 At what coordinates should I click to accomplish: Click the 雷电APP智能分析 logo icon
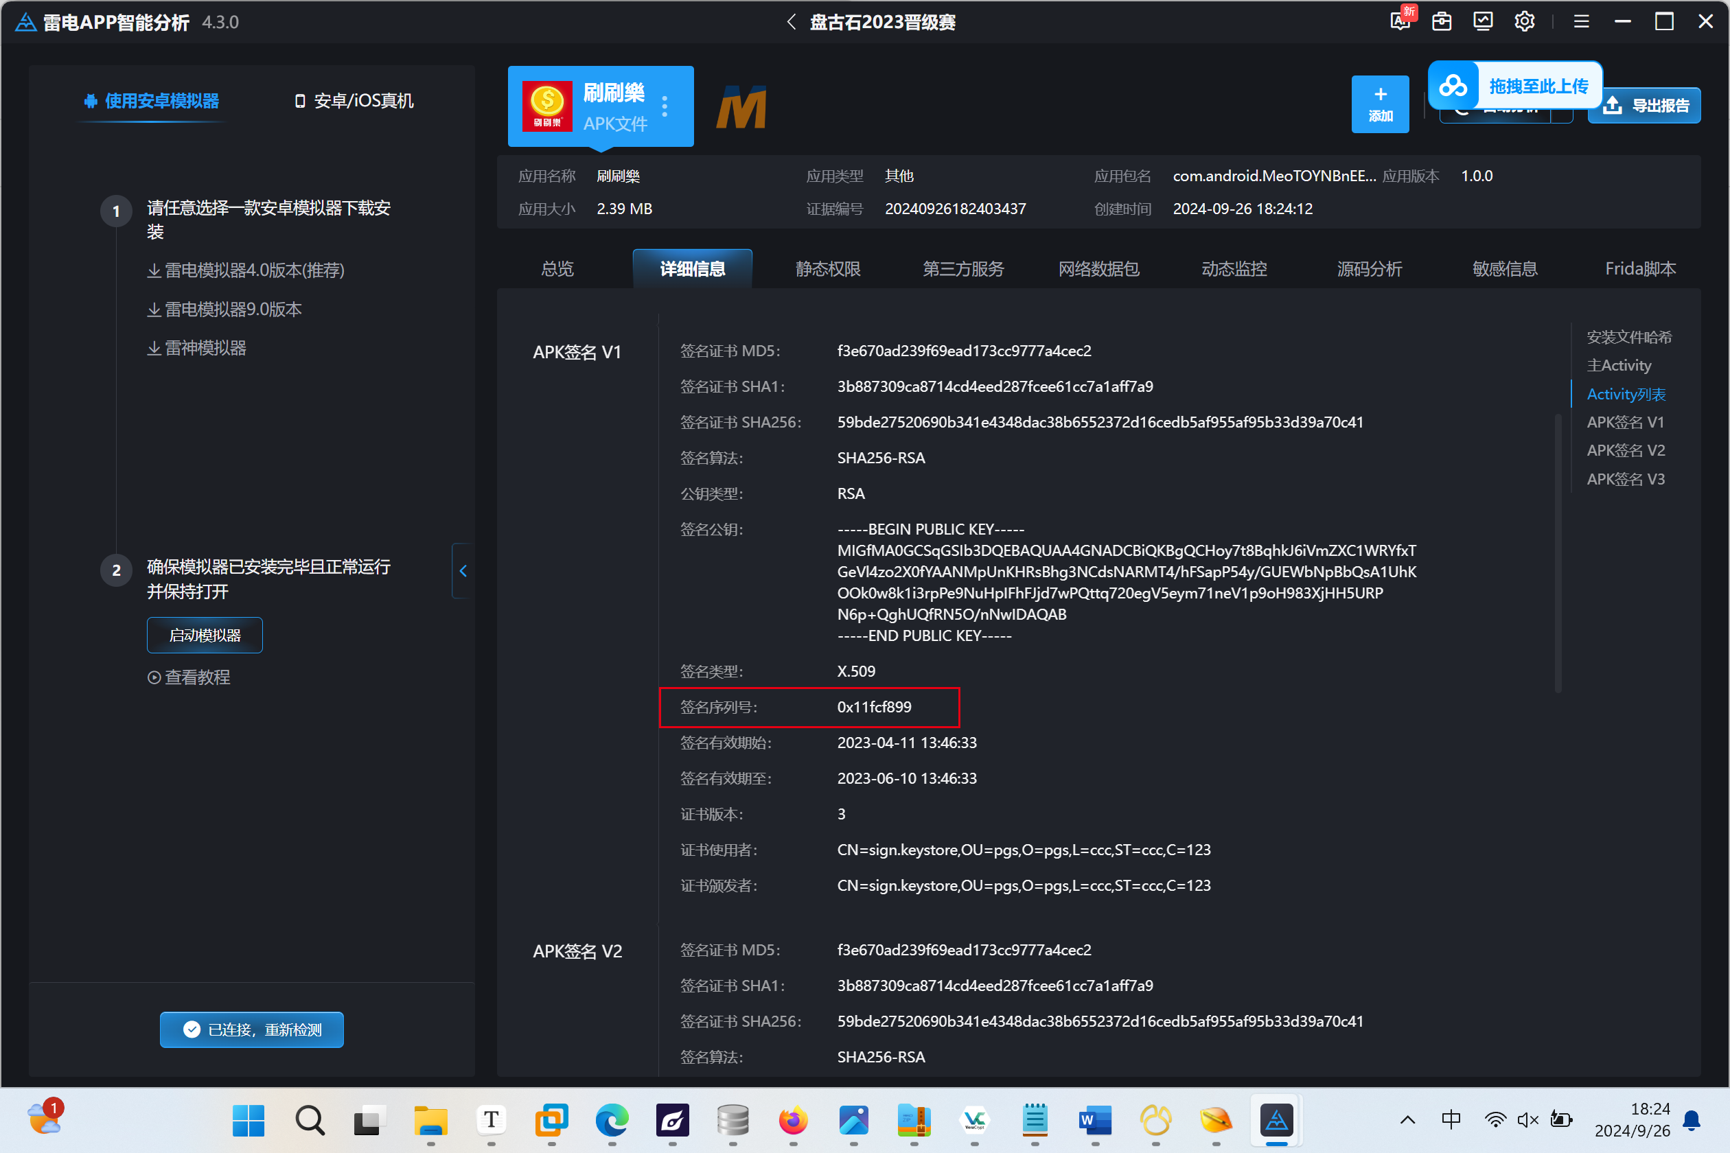(x=25, y=21)
